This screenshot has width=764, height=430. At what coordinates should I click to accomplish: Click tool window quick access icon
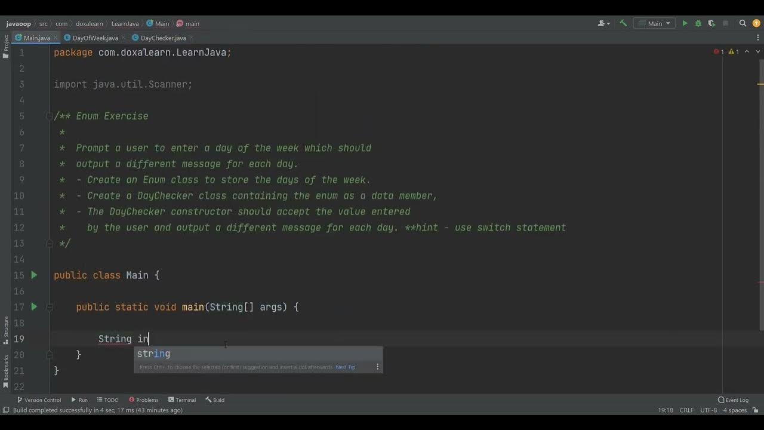[x=5, y=410]
